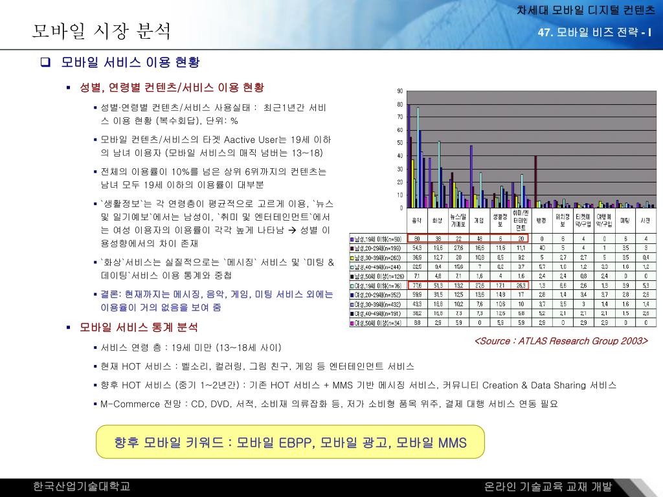This screenshot has width=663, height=497.
Task: Click the cell '26,3' in 여성,19세 이하 row
Action: [x=521, y=285]
